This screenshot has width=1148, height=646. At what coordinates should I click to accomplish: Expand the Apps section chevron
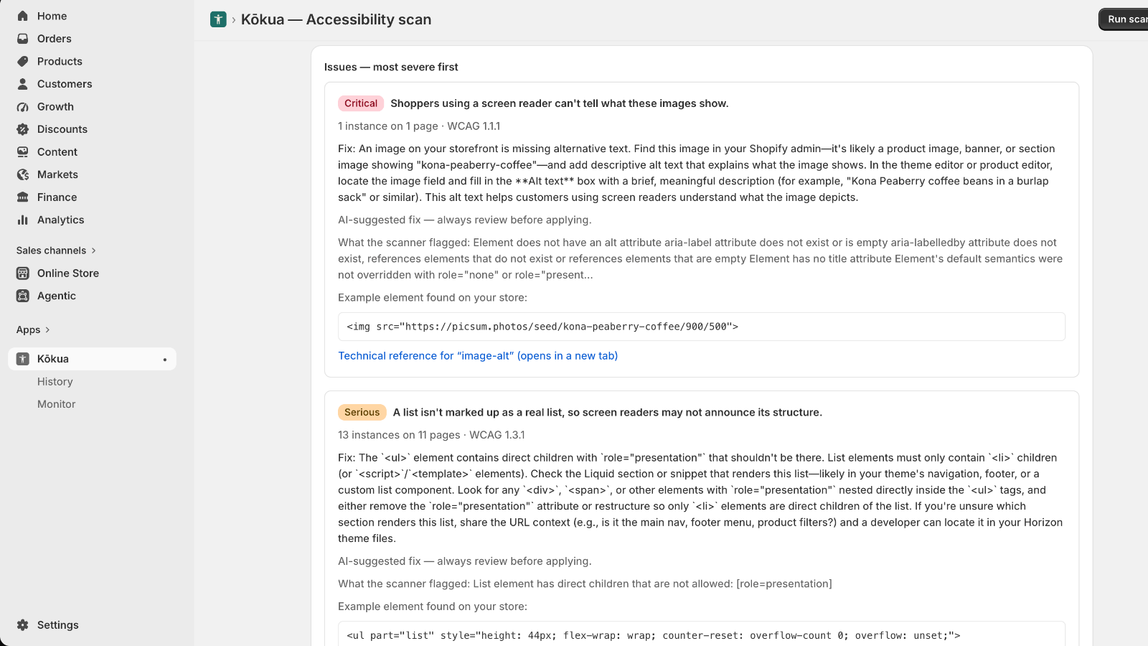(47, 330)
